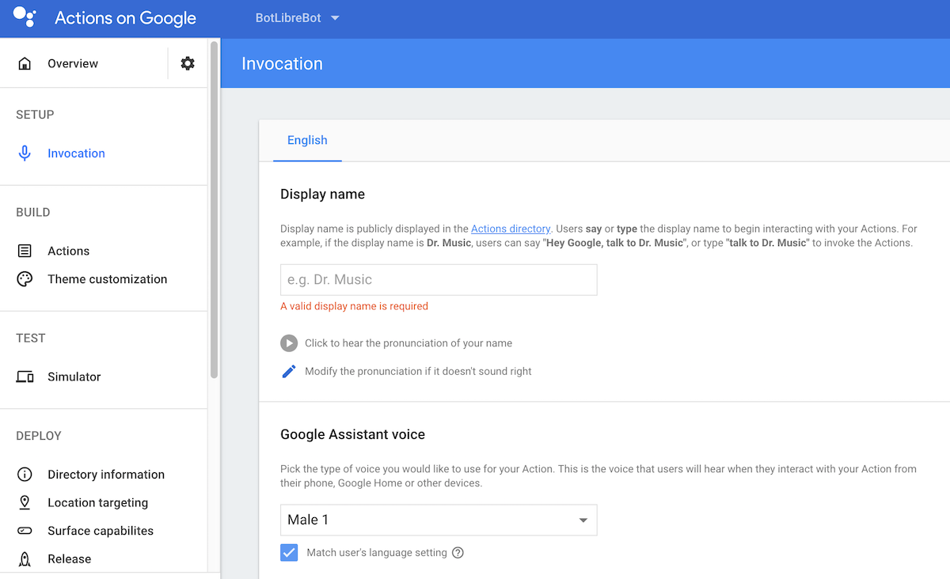Open the Actions section
950x579 pixels.
coord(68,251)
